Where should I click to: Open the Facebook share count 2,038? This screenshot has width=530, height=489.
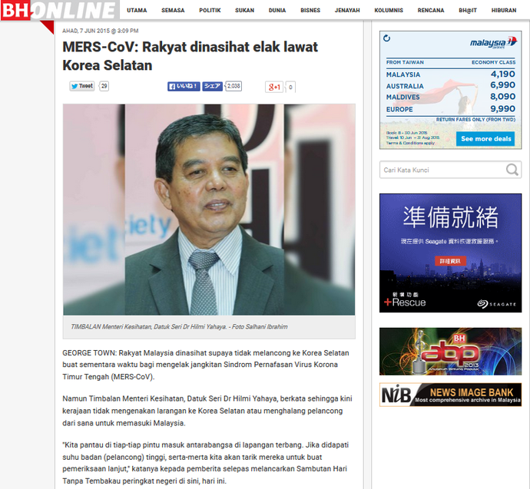point(234,86)
